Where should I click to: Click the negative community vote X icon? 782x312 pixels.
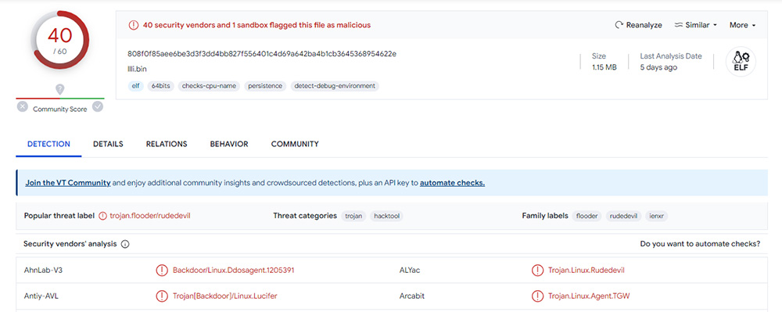click(x=23, y=106)
